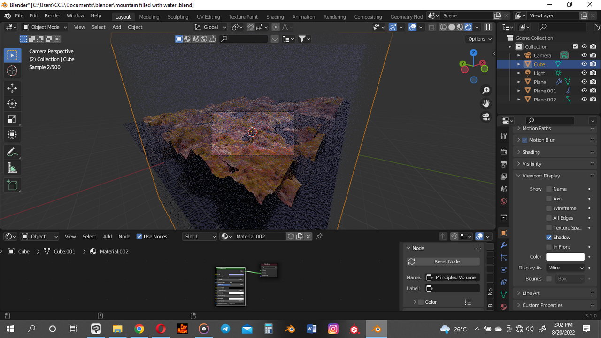Viewport: 601px width, 338px height.
Task: Enable the Axis show checkbox
Action: click(x=549, y=199)
